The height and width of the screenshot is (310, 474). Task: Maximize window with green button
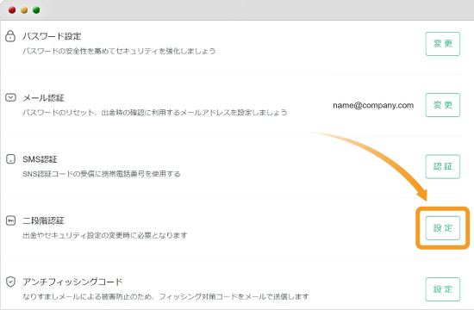[x=36, y=10]
